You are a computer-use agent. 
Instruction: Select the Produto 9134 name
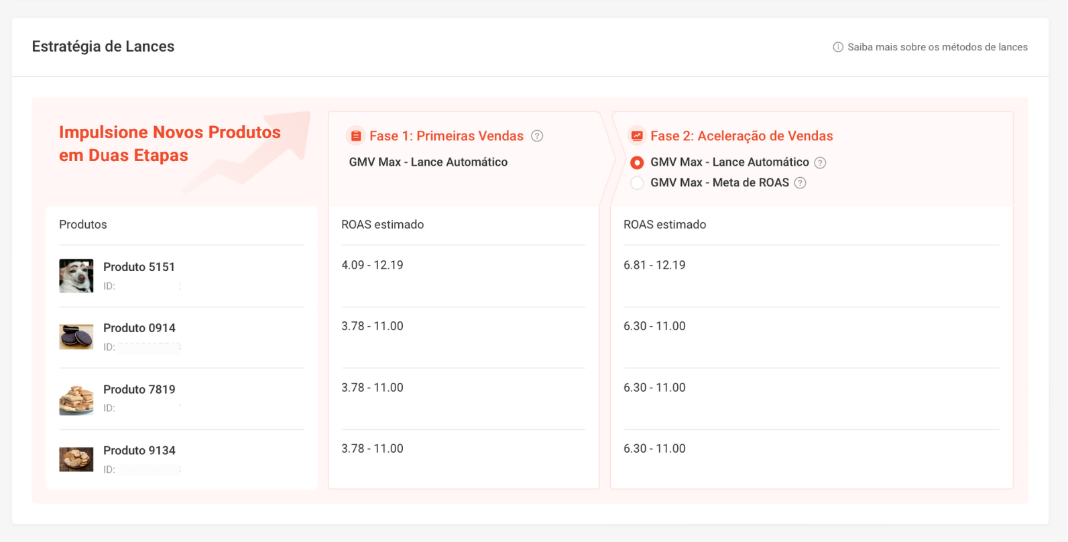[139, 451]
